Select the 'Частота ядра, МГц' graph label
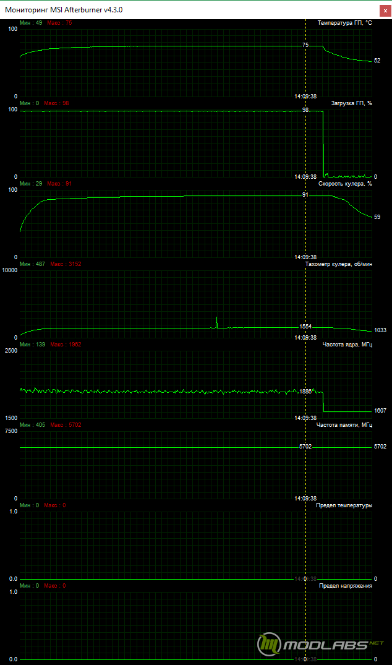The image size is (392, 665). tap(347, 345)
